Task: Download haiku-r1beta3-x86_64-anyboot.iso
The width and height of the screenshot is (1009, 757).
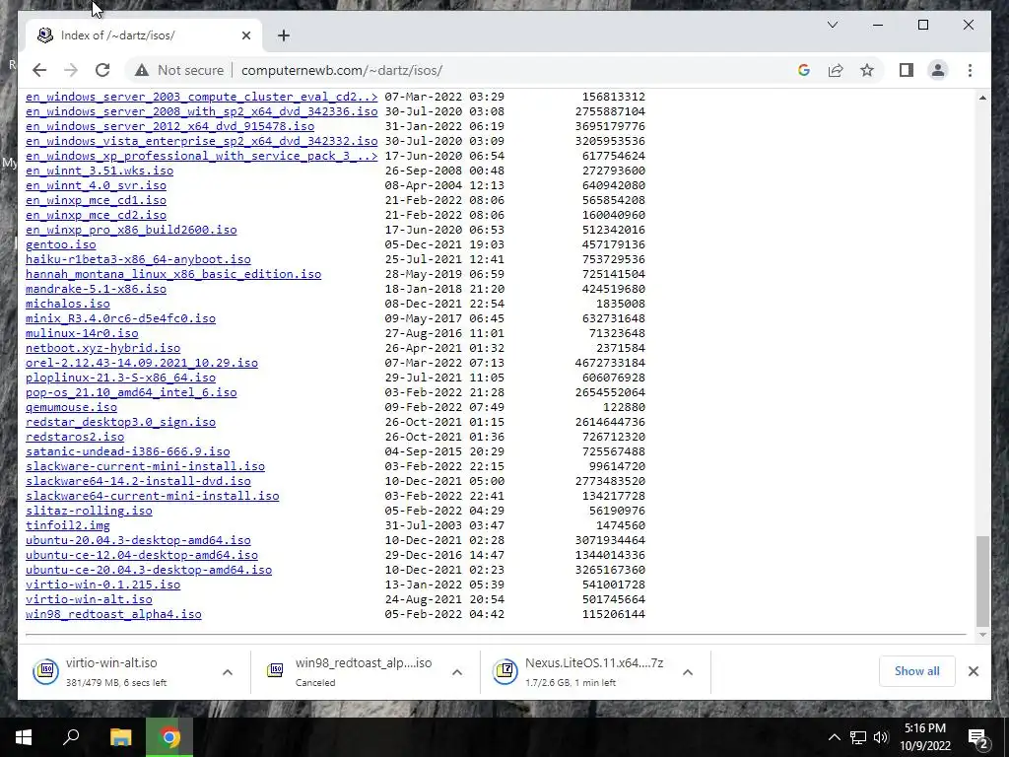Action: (138, 259)
